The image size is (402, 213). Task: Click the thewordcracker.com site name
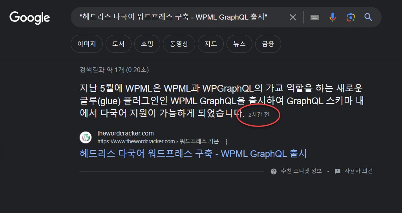(x=125, y=133)
